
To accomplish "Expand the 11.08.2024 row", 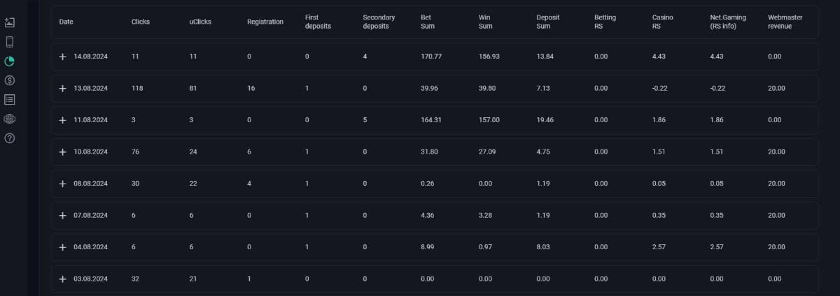I will coord(63,120).
